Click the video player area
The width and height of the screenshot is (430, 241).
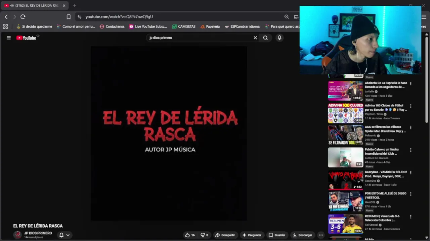pos(169,133)
